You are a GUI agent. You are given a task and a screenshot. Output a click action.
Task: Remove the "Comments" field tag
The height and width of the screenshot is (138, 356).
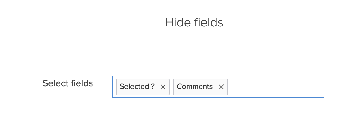pos(221,87)
